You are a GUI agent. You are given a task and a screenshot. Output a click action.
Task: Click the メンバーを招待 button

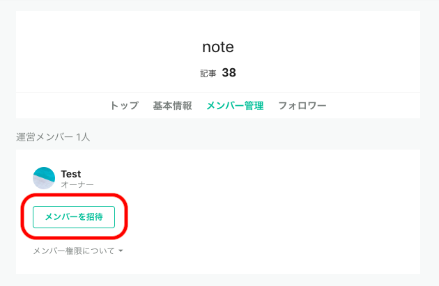point(74,217)
